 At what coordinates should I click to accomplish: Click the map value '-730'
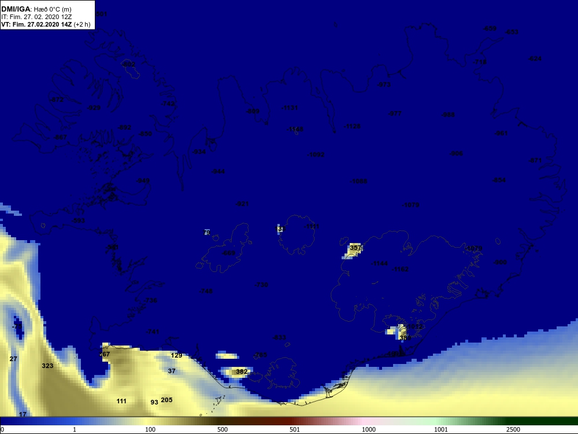tap(261, 285)
